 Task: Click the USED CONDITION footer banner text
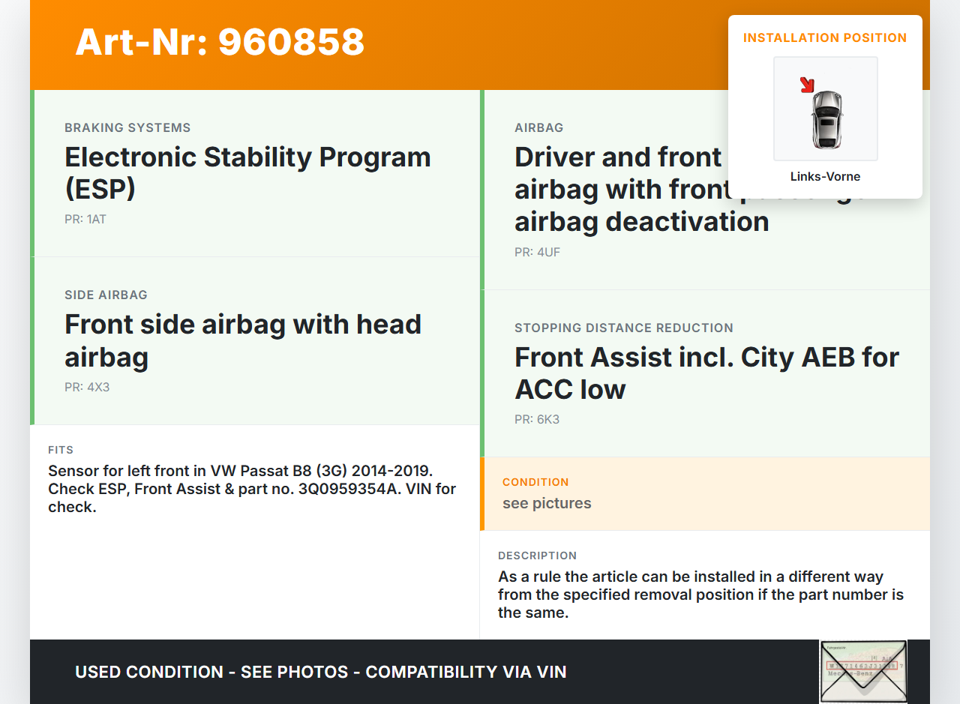click(x=320, y=672)
